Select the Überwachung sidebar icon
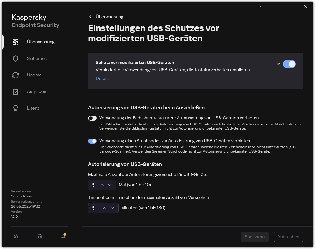 (16, 42)
